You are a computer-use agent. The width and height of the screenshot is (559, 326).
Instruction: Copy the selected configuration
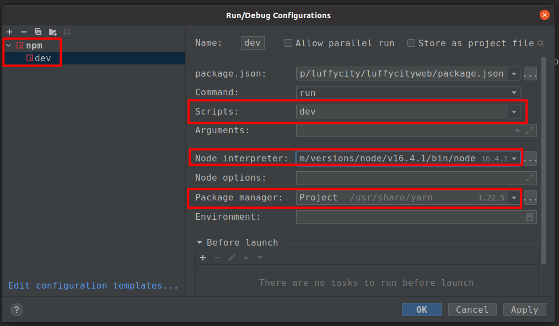tap(38, 32)
